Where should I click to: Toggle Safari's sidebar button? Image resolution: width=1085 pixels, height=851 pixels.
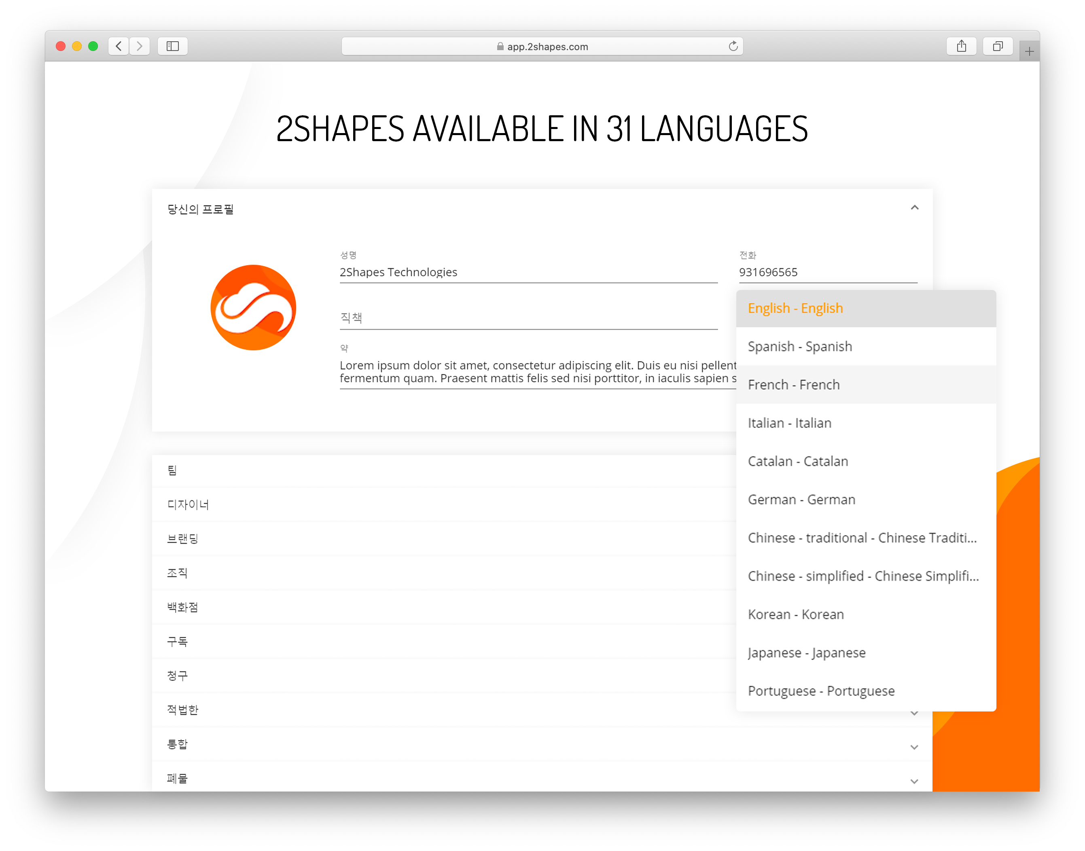coord(172,47)
